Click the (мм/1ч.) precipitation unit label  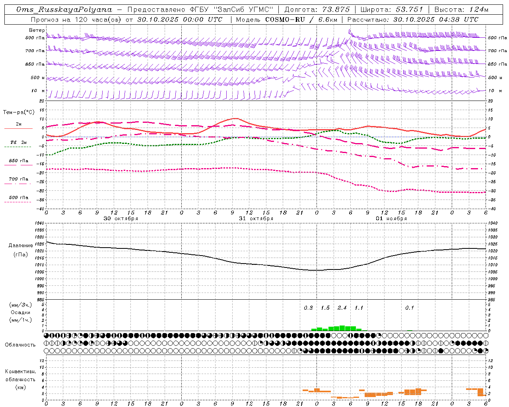pos(21,320)
